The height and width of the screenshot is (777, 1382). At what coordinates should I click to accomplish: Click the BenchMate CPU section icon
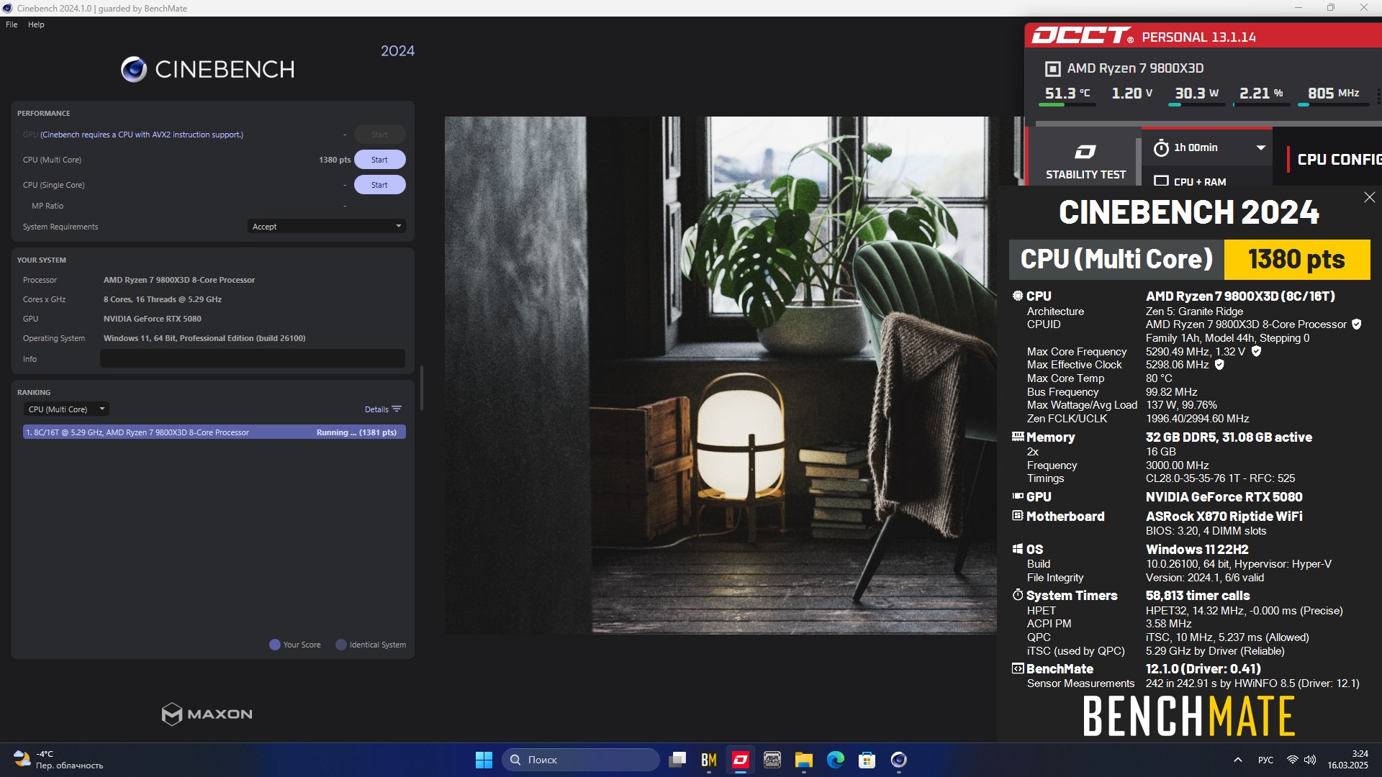[x=1018, y=296]
